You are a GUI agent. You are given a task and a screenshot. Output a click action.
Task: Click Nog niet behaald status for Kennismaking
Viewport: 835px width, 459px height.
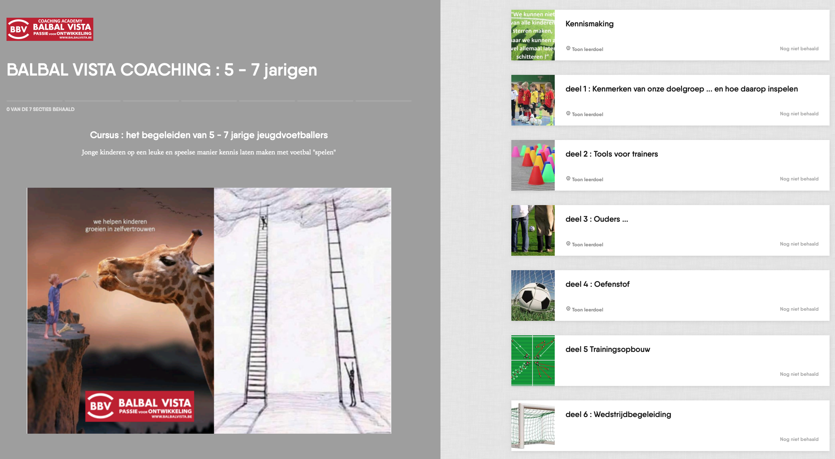[799, 49]
